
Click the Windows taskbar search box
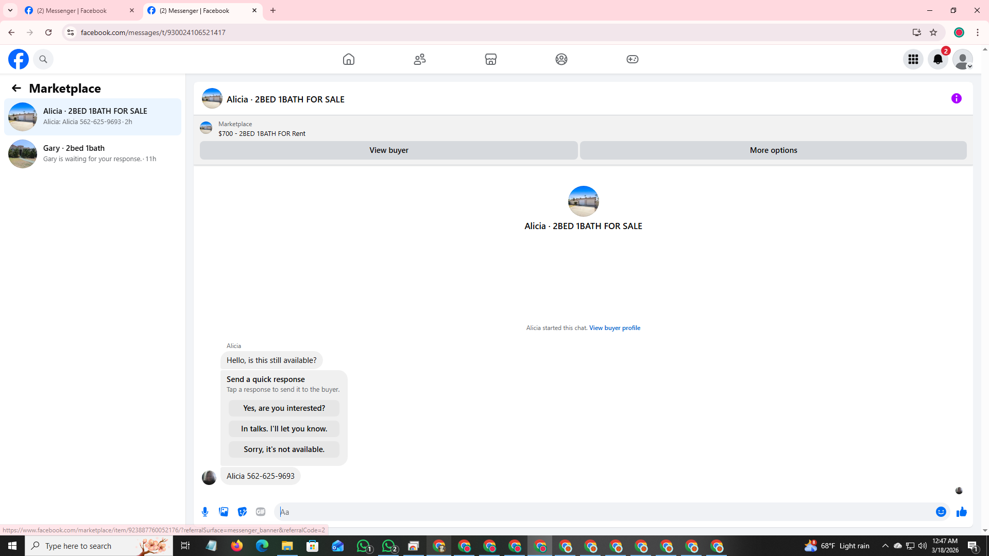(99, 546)
